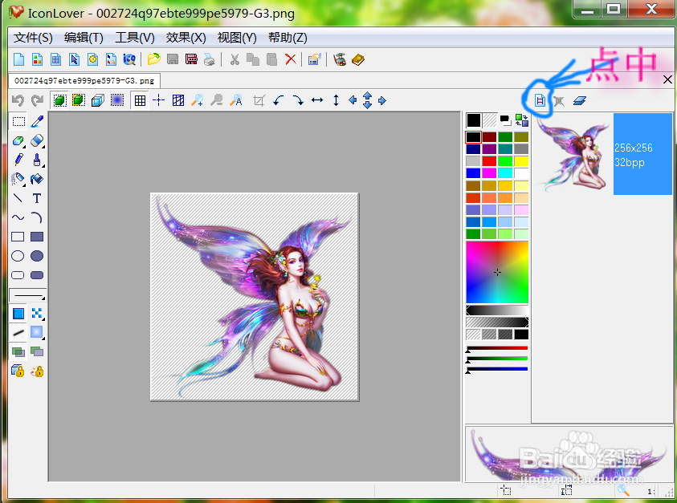Switch to the 002724q97ebte999pe5979-G3.png tab
The image size is (677, 503).
click(84, 81)
